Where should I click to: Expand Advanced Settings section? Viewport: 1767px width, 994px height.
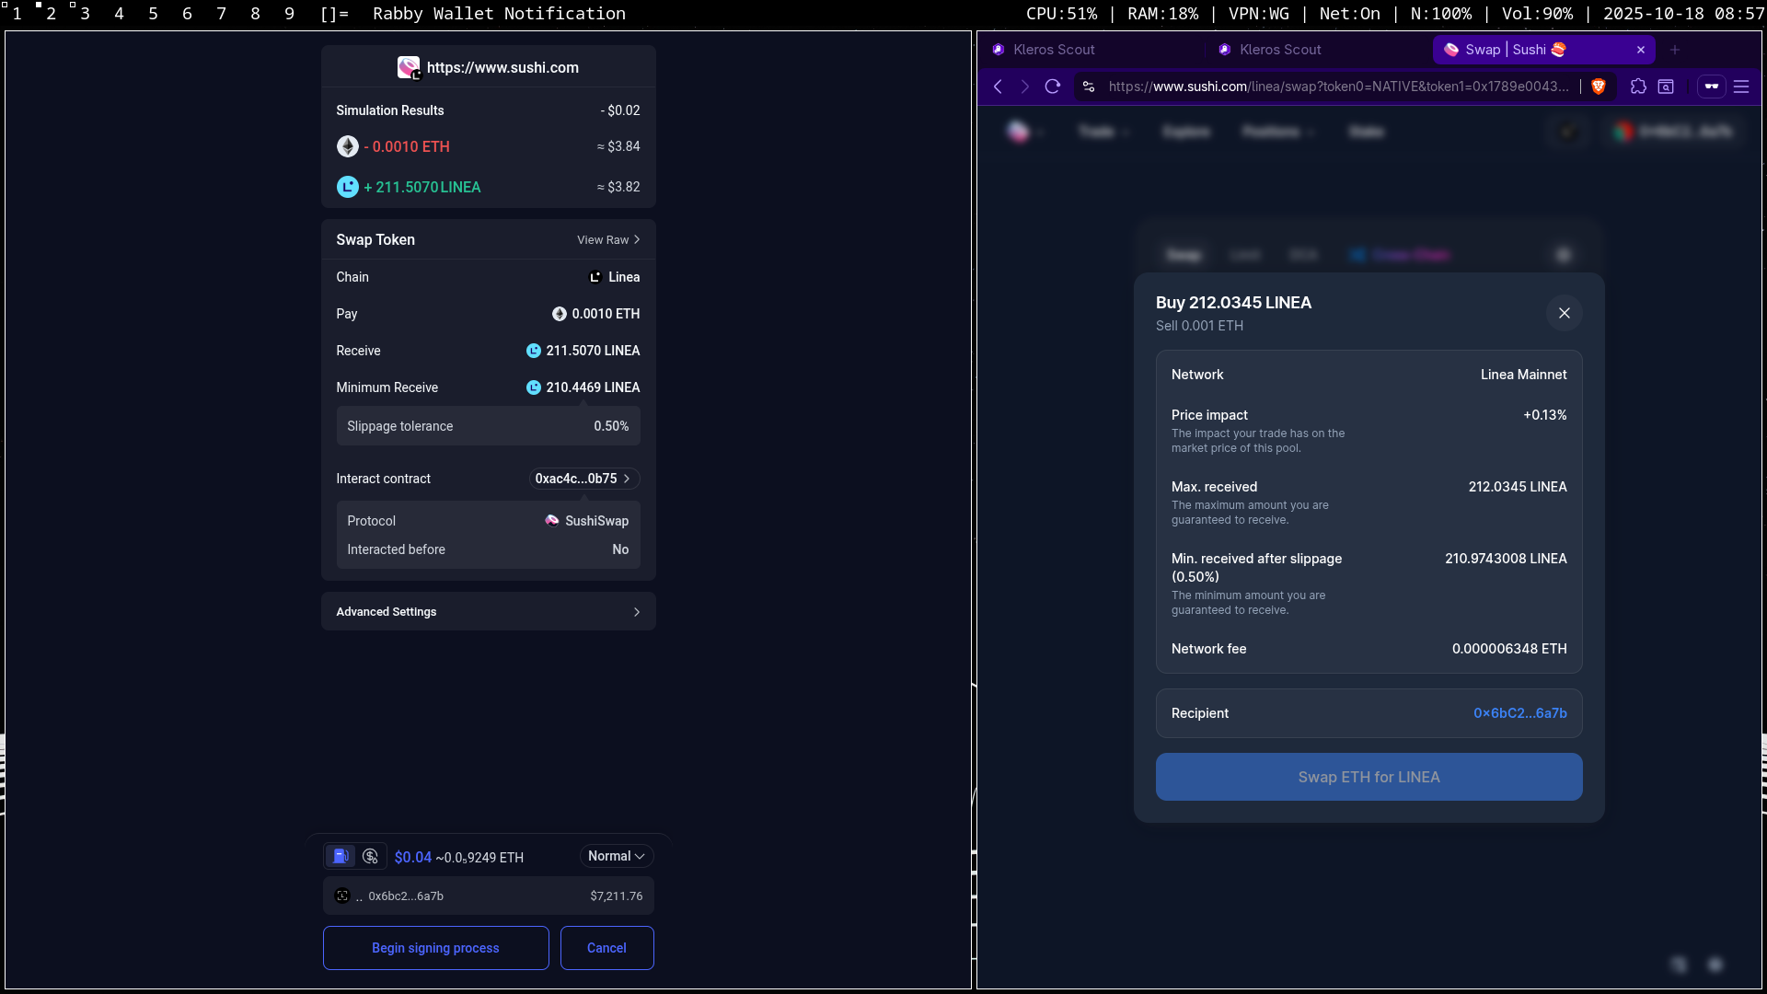point(488,612)
